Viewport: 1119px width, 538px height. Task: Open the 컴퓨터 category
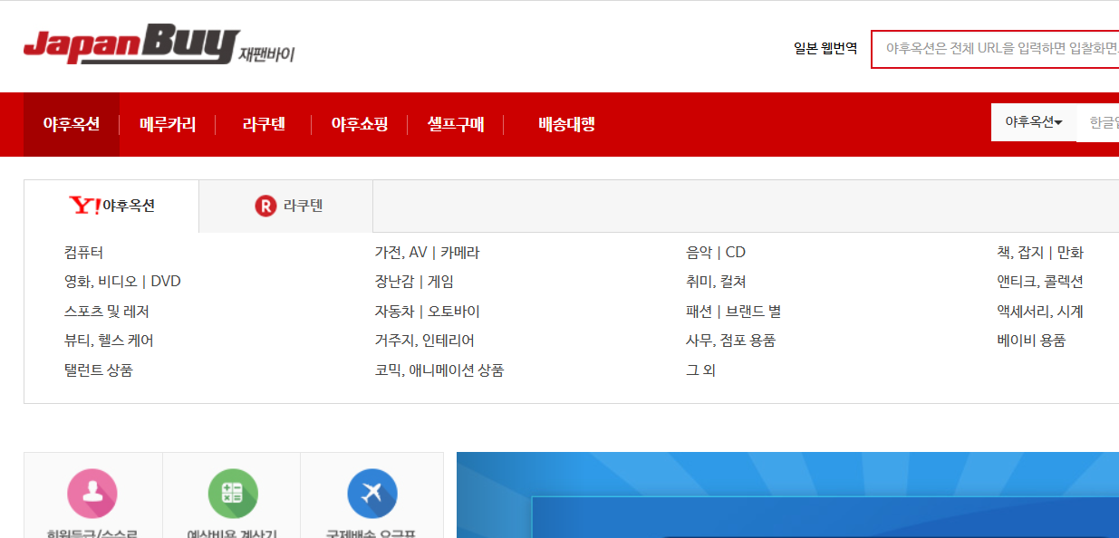point(84,253)
